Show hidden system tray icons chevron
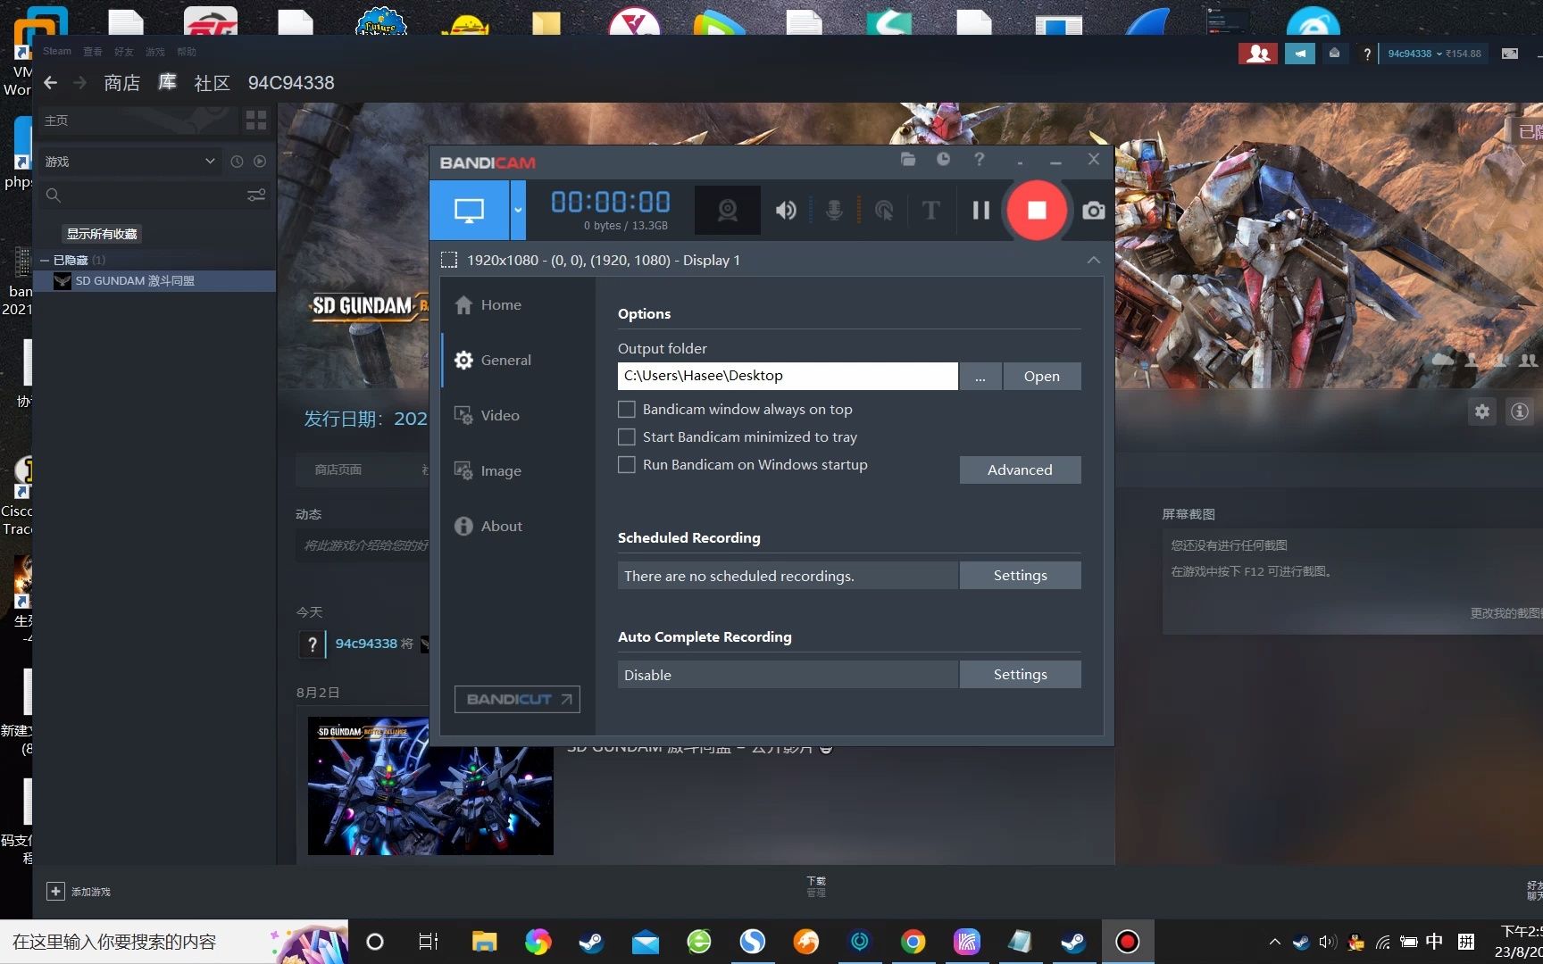Screen dimensions: 1543x964 pos(1275,942)
